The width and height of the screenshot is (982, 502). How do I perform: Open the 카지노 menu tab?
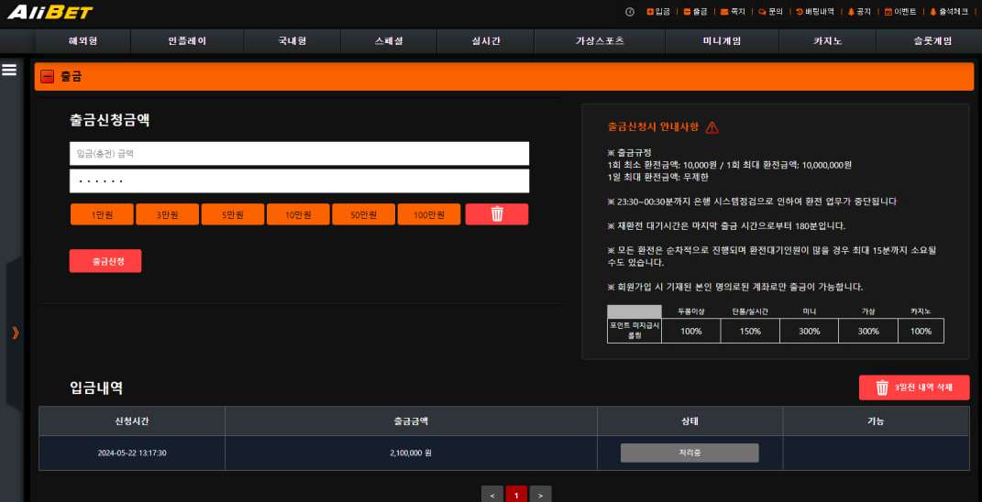pos(827,41)
